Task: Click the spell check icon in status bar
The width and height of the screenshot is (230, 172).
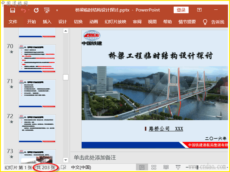Action: 64,167
